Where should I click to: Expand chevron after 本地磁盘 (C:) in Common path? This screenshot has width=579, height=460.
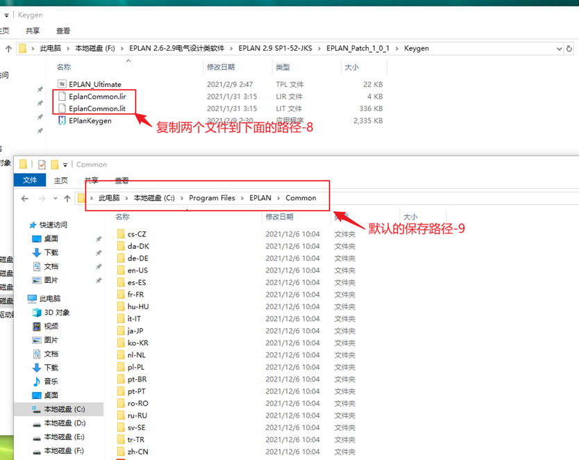tap(182, 198)
